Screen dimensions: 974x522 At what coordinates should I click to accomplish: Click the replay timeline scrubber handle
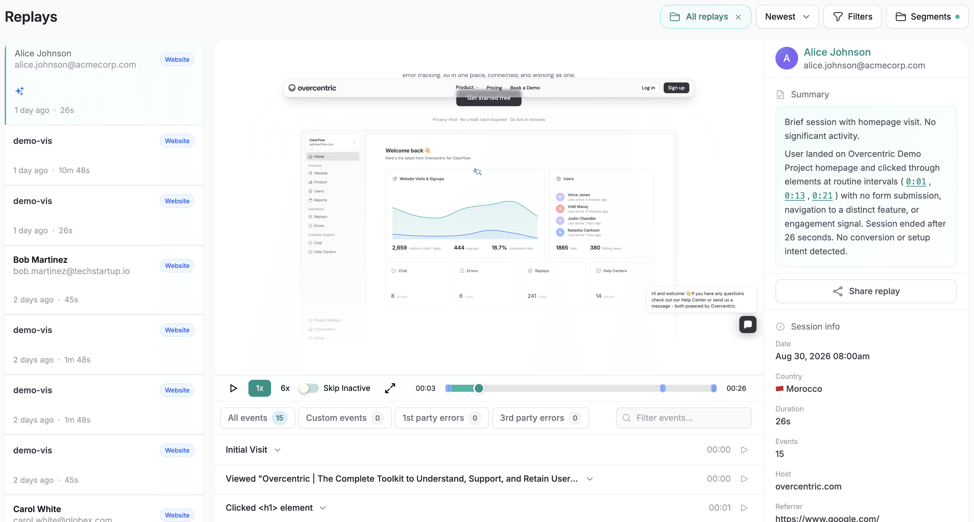pyautogui.click(x=479, y=388)
